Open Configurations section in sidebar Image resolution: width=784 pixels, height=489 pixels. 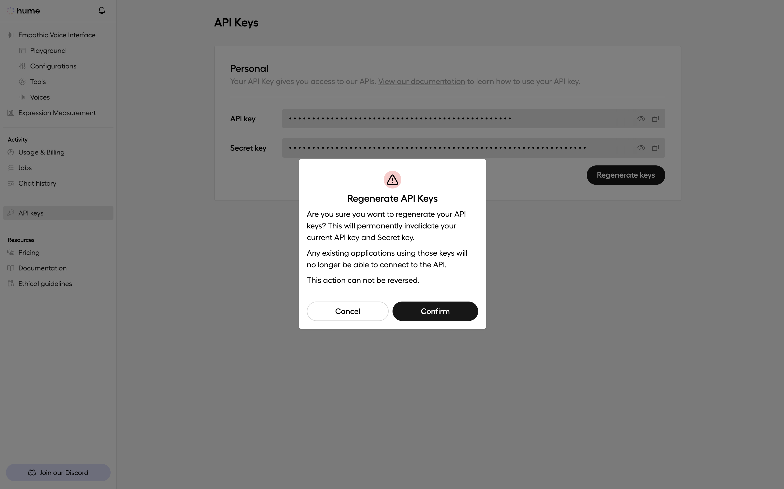point(53,66)
